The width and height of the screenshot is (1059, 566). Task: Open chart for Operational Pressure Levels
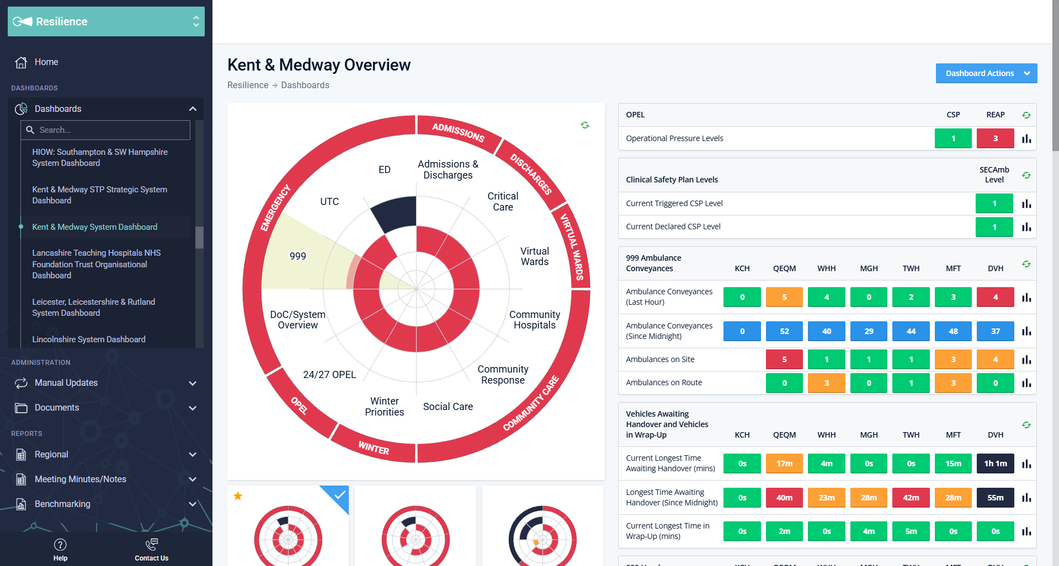tap(1026, 139)
